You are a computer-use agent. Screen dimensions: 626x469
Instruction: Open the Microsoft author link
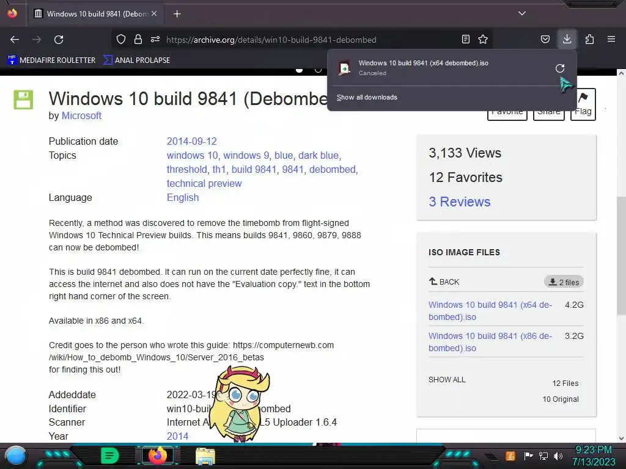81,115
